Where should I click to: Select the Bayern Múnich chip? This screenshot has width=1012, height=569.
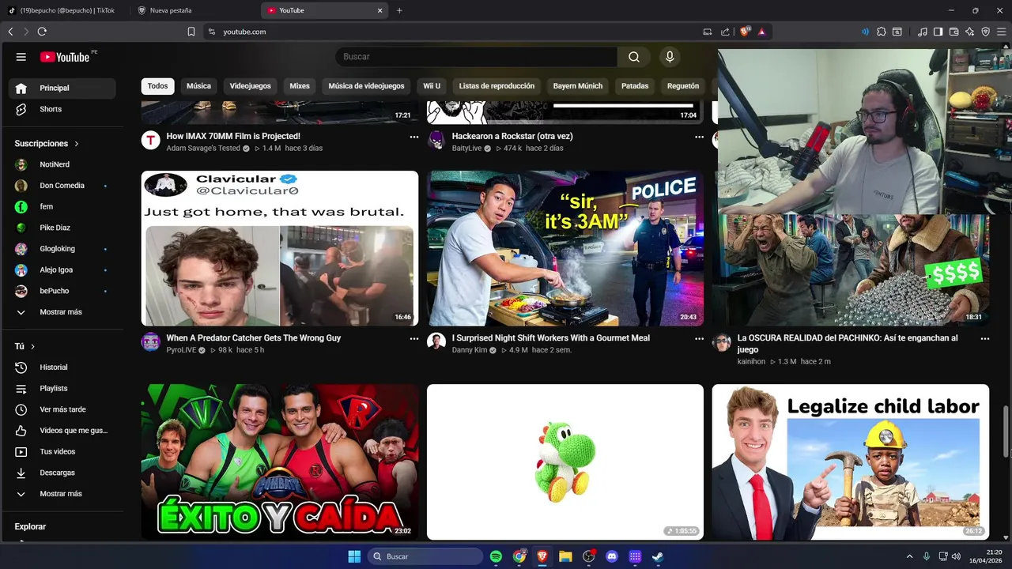click(x=578, y=86)
